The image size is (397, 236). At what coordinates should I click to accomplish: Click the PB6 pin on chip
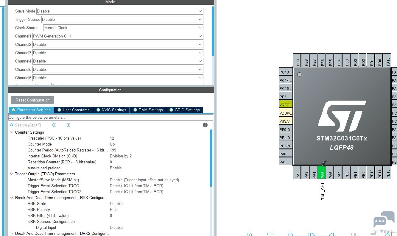click(322, 60)
